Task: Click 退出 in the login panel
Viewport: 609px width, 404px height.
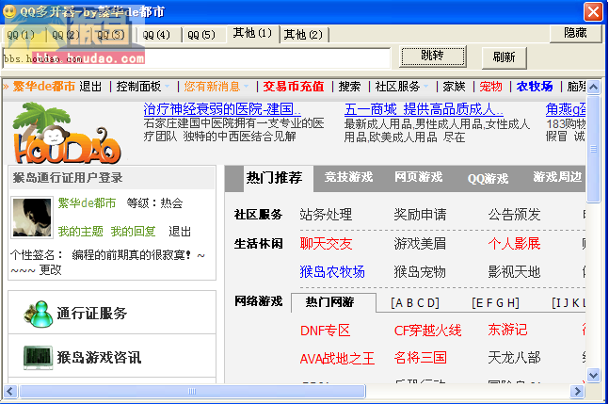Action: (x=180, y=231)
